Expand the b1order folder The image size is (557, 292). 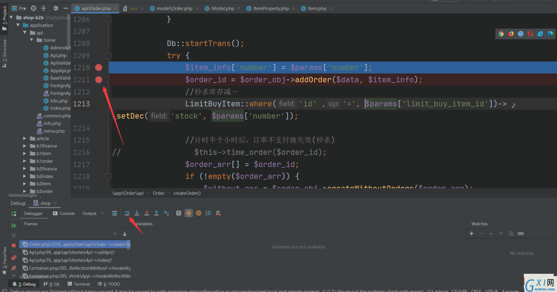pos(25,161)
